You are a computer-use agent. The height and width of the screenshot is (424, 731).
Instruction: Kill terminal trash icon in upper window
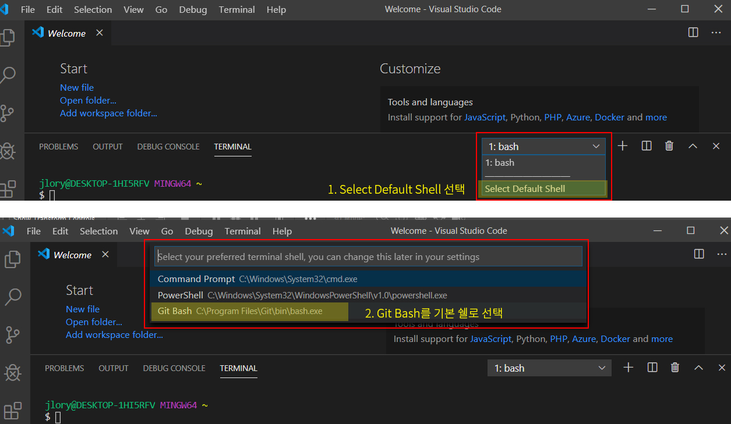(669, 146)
